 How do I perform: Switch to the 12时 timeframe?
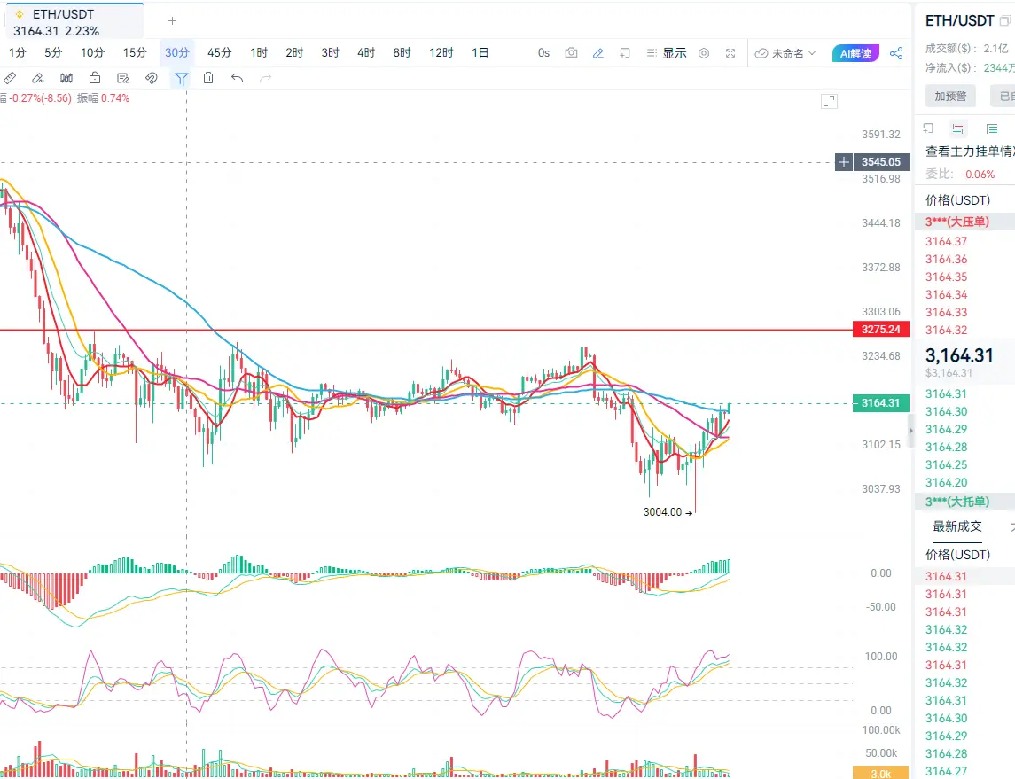pyautogui.click(x=441, y=52)
